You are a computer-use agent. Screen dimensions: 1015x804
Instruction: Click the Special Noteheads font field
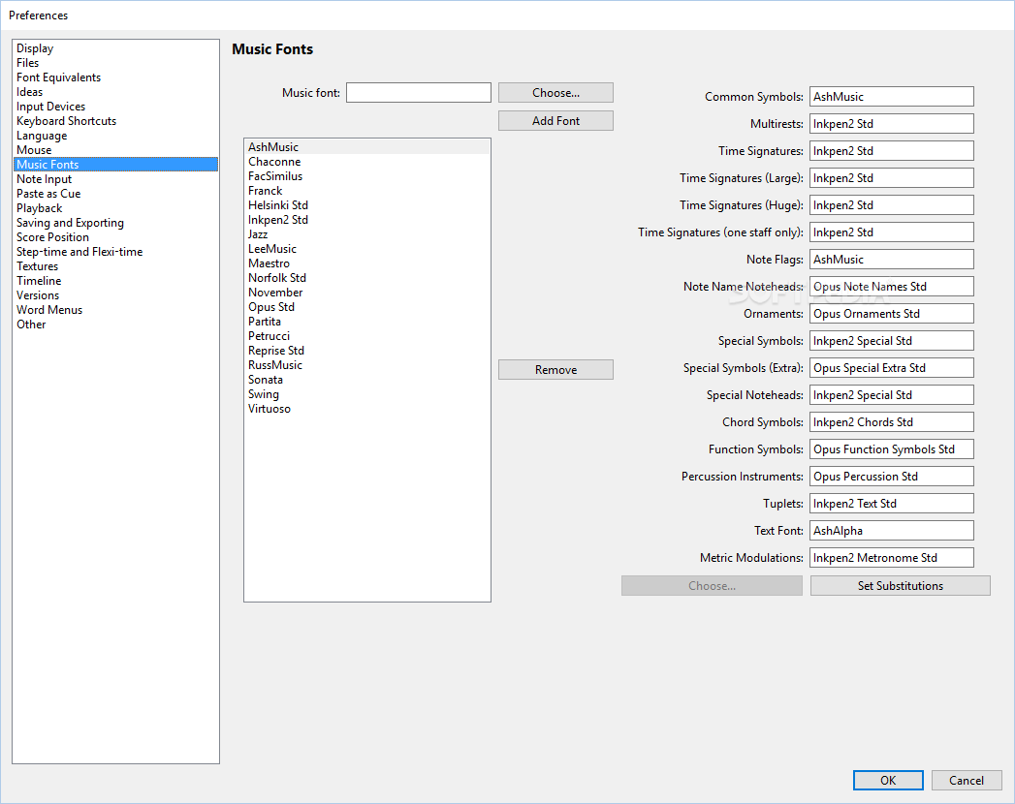891,395
